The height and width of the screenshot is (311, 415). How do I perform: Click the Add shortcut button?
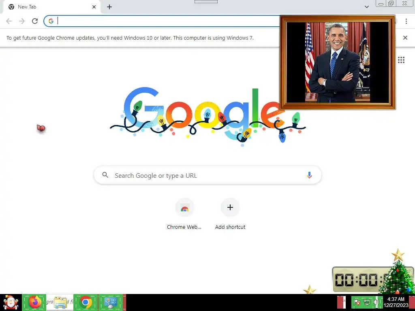[230, 215]
